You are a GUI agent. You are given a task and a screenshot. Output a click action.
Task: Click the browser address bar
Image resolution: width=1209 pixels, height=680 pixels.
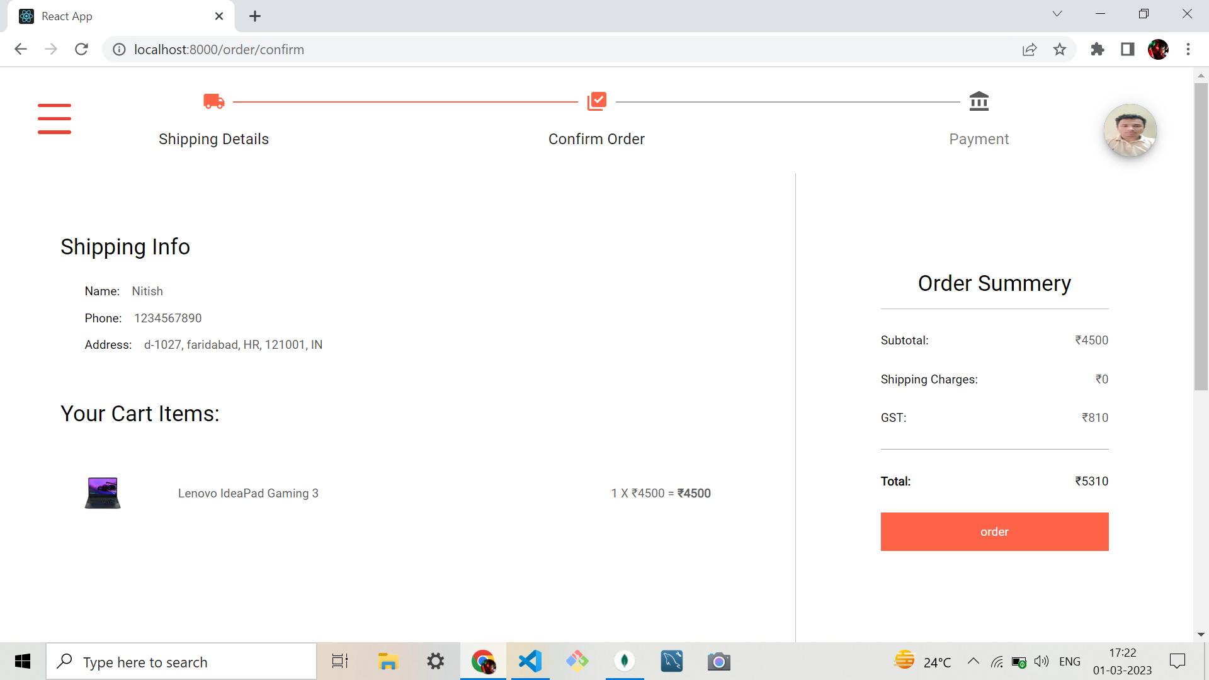pyautogui.click(x=378, y=49)
